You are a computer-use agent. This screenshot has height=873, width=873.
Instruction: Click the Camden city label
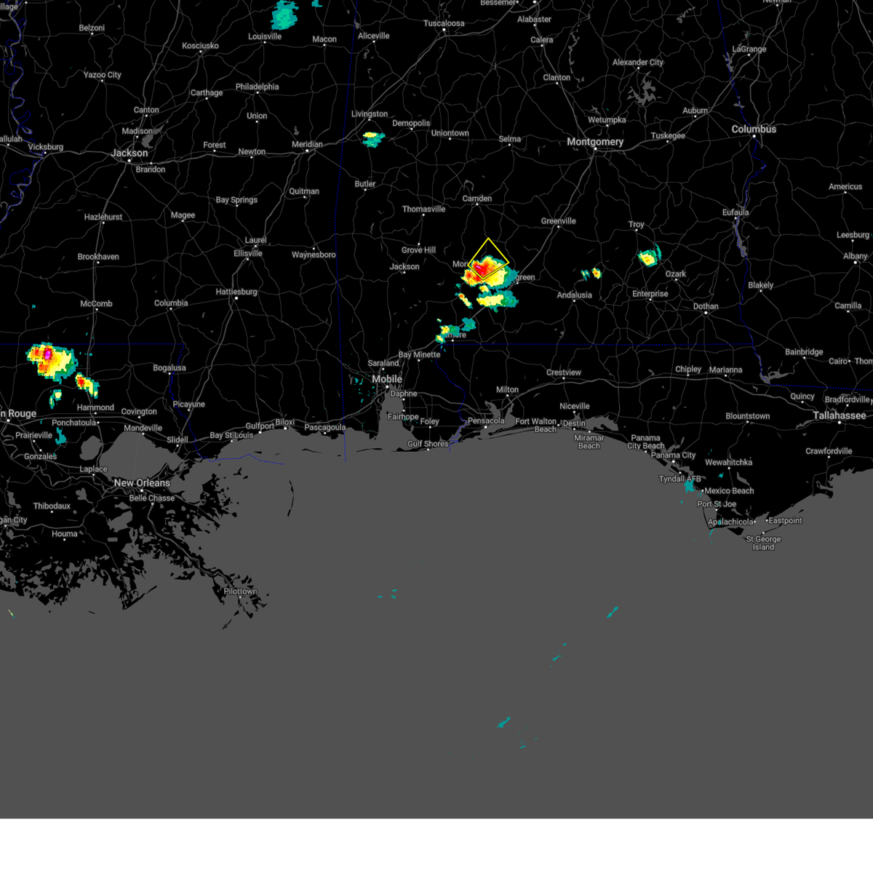477,199
